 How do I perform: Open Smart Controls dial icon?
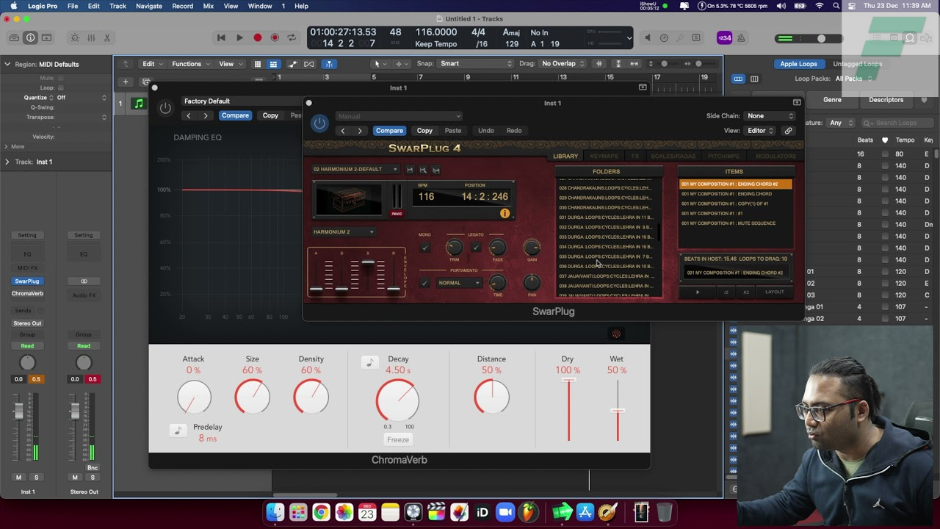[x=75, y=37]
